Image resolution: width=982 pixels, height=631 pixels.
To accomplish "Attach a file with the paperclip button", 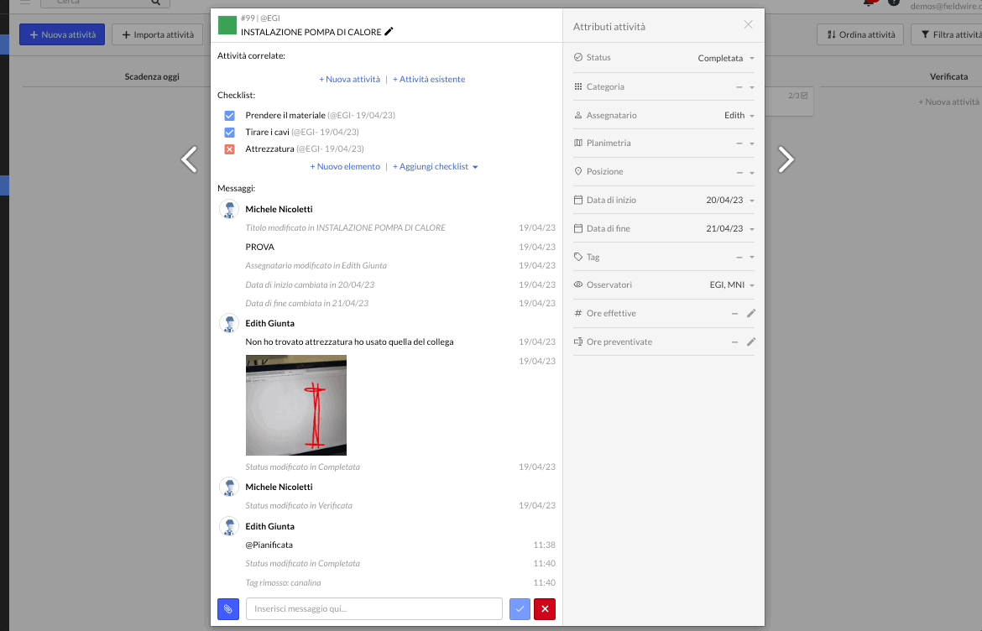I will 228,609.
